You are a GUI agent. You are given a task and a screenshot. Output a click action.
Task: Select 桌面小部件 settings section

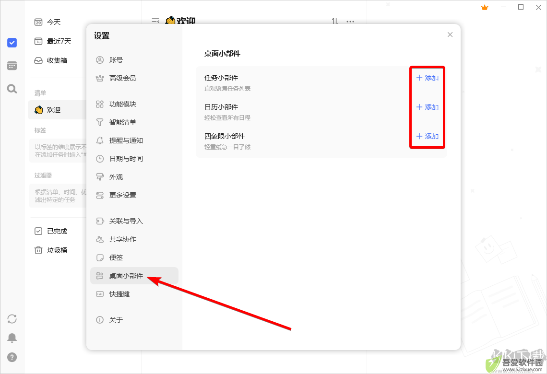pos(134,276)
